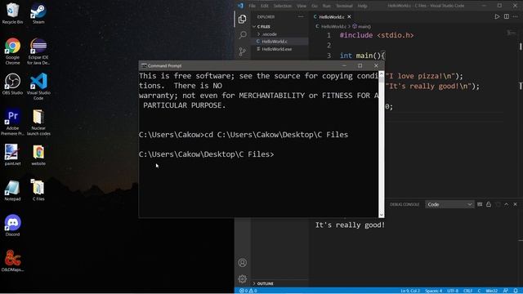The height and width of the screenshot is (294, 523).
Task: Show errors and warnings in status bar
Action: click(248, 291)
